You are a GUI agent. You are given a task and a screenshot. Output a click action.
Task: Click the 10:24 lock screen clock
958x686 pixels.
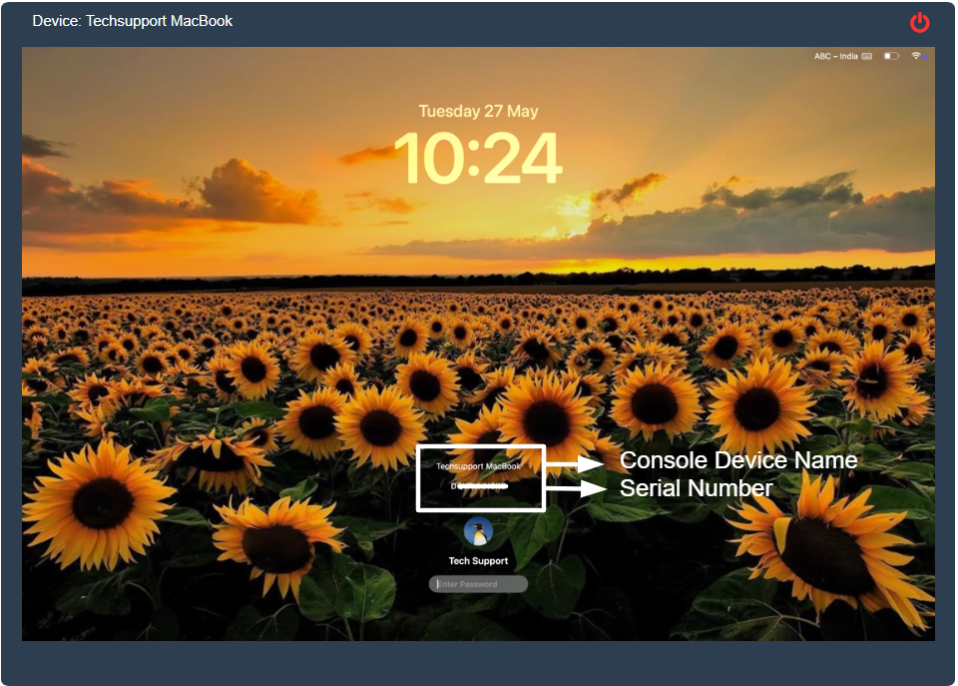478,158
